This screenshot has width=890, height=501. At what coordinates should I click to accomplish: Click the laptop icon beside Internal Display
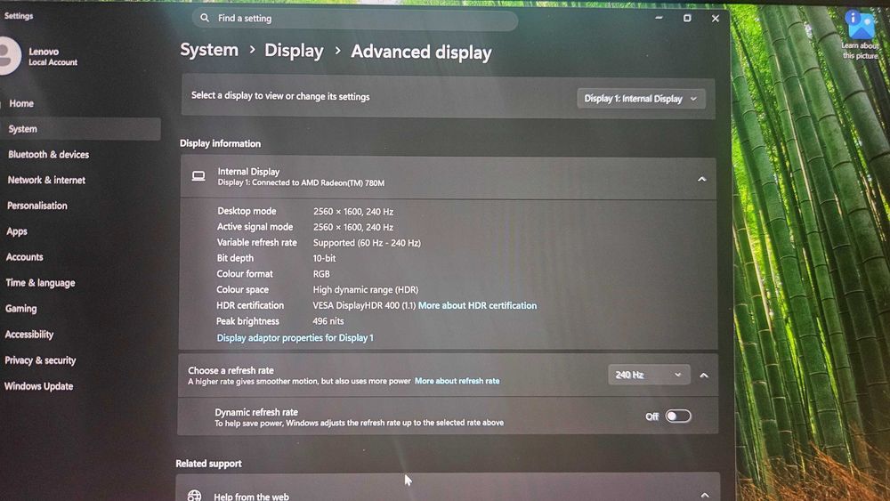point(198,176)
